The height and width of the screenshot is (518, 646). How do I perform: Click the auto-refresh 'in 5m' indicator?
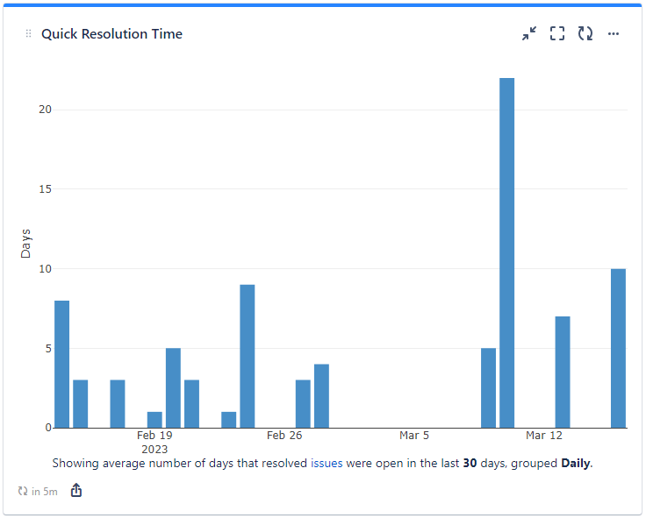(x=38, y=492)
